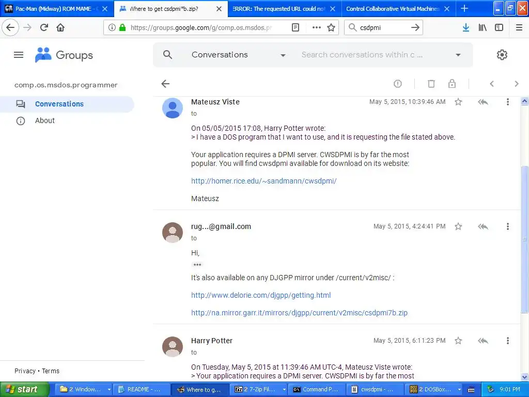Show site information for the URL
Viewport: 529px width, 397px height.
112,27
